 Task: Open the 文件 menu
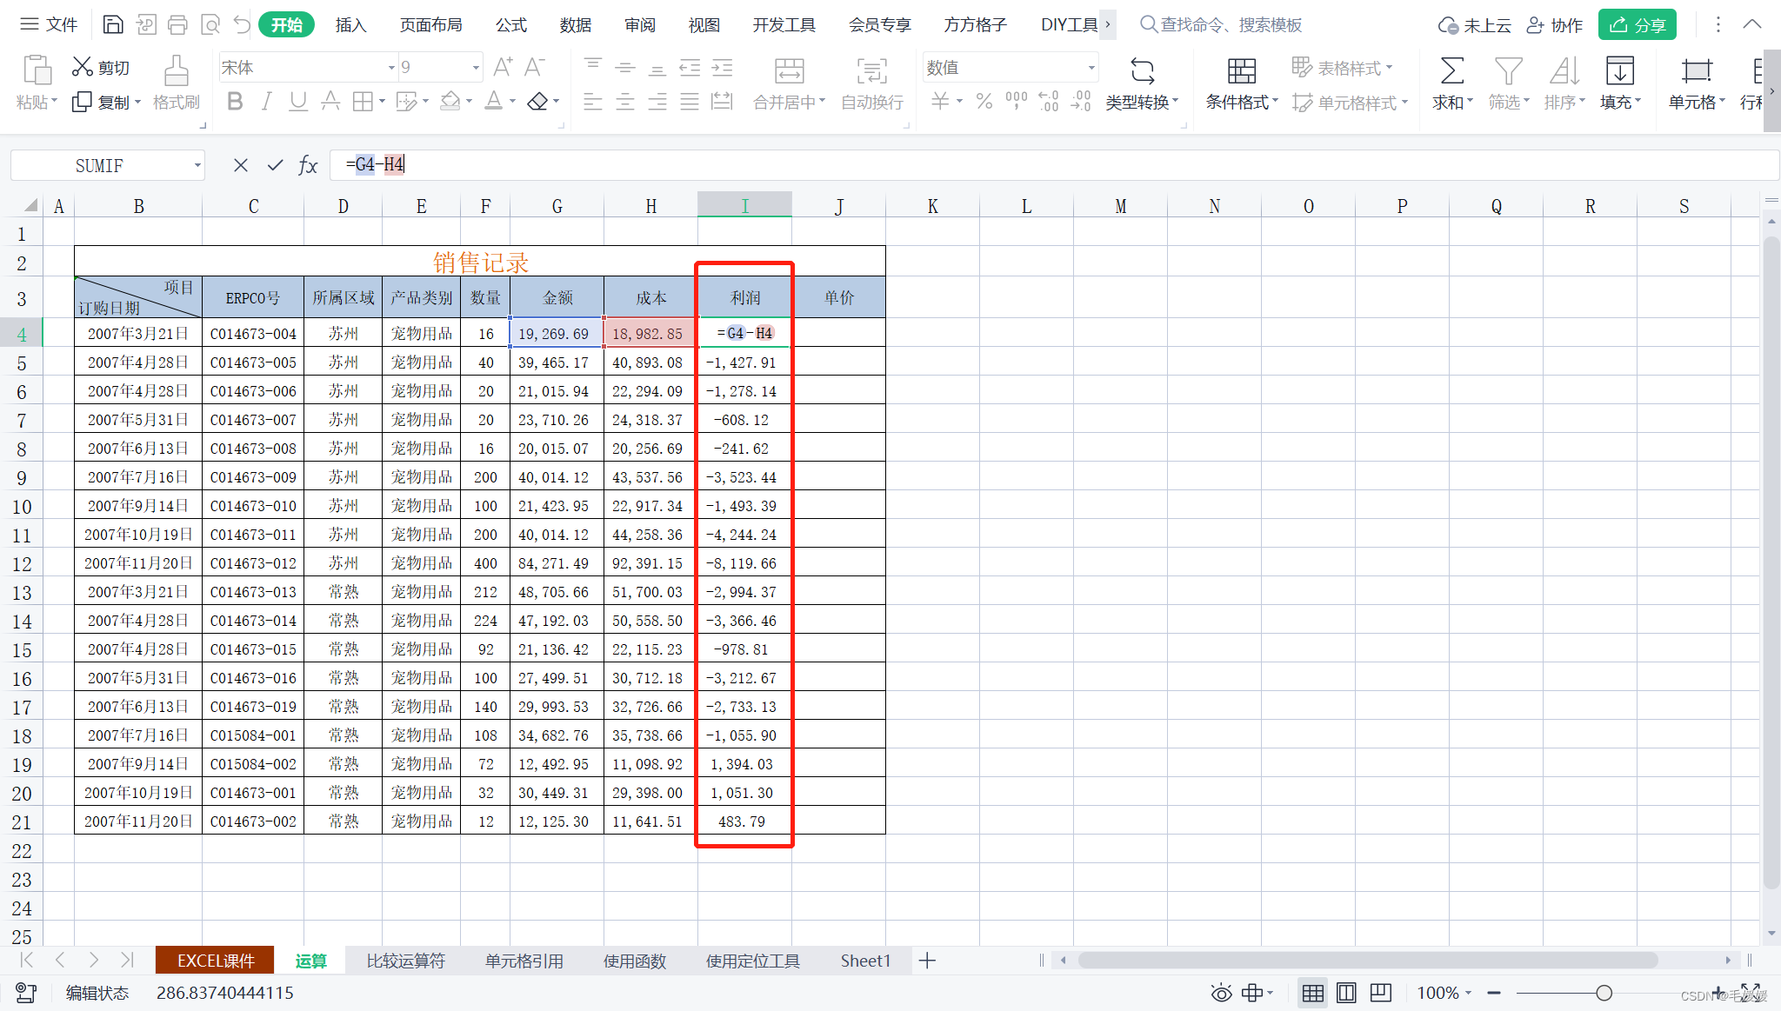pos(50,24)
